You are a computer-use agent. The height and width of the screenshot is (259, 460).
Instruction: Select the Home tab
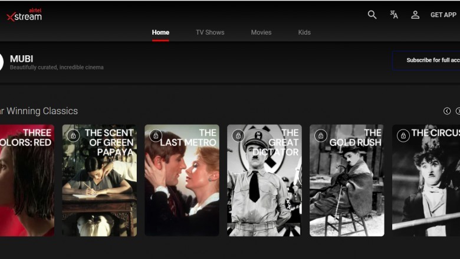tap(160, 32)
